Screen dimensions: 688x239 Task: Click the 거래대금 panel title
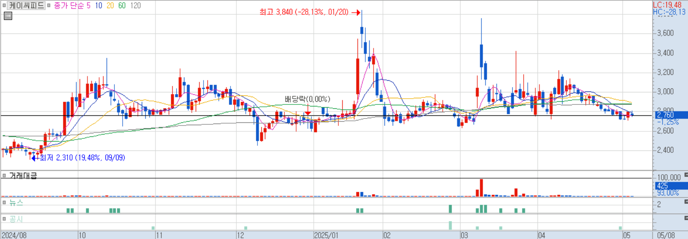click(x=23, y=176)
